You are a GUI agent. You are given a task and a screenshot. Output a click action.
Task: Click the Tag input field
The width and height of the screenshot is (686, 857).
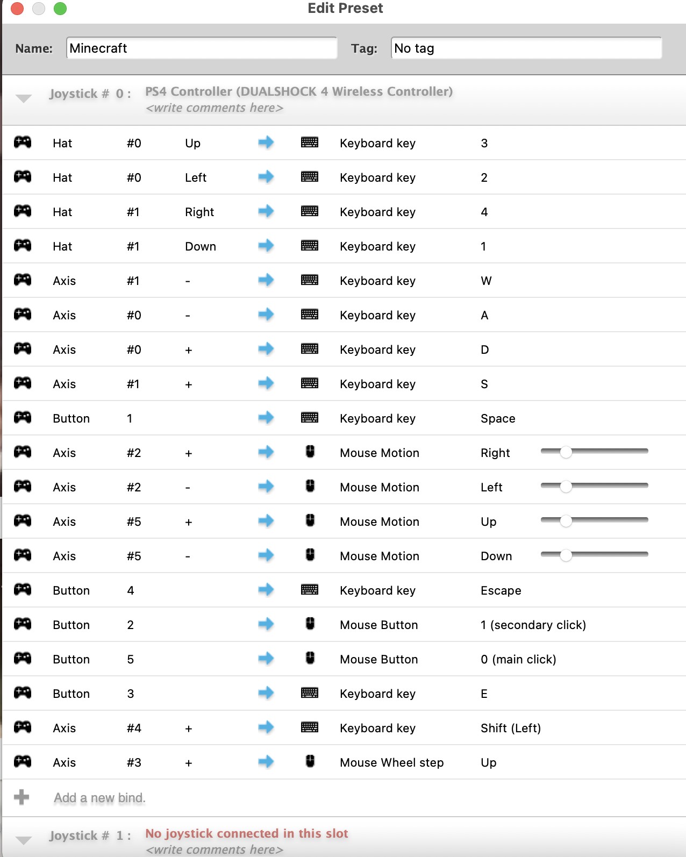tap(526, 48)
